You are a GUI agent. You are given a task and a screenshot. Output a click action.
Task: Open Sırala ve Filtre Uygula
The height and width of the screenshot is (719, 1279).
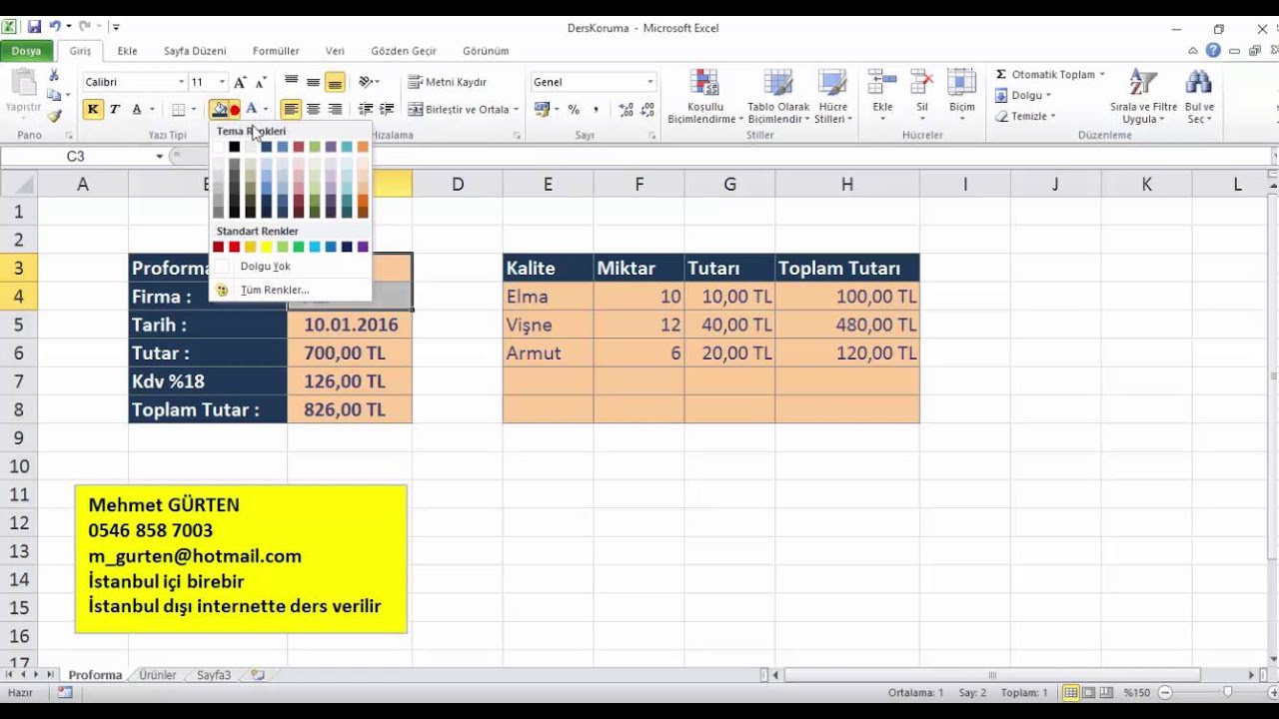coord(1143,97)
